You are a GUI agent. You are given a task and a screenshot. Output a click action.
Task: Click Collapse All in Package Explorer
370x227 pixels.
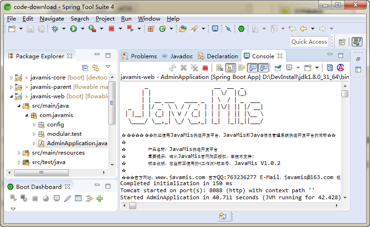tap(85, 68)
